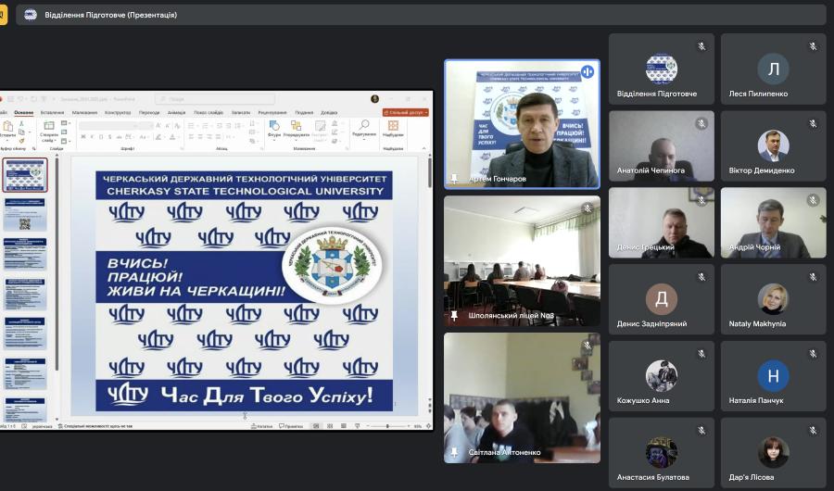Select the first slide thumbnail in panel
Viewport: 834px width, 491px height.
pyautogui.click(x=25, y=175)
